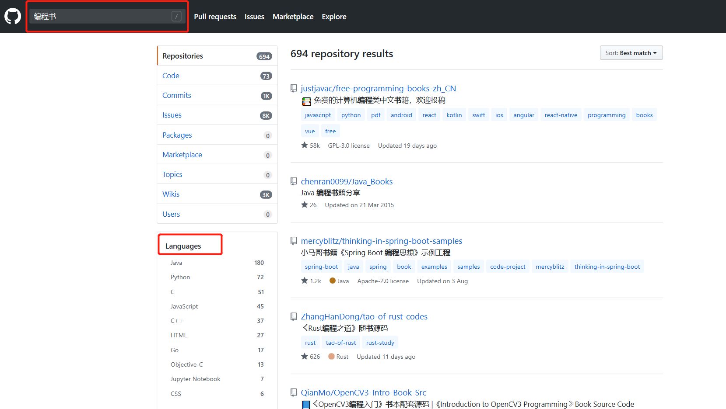Open justjavac/free-programming-books-zh_CN repository

[378, 88]
